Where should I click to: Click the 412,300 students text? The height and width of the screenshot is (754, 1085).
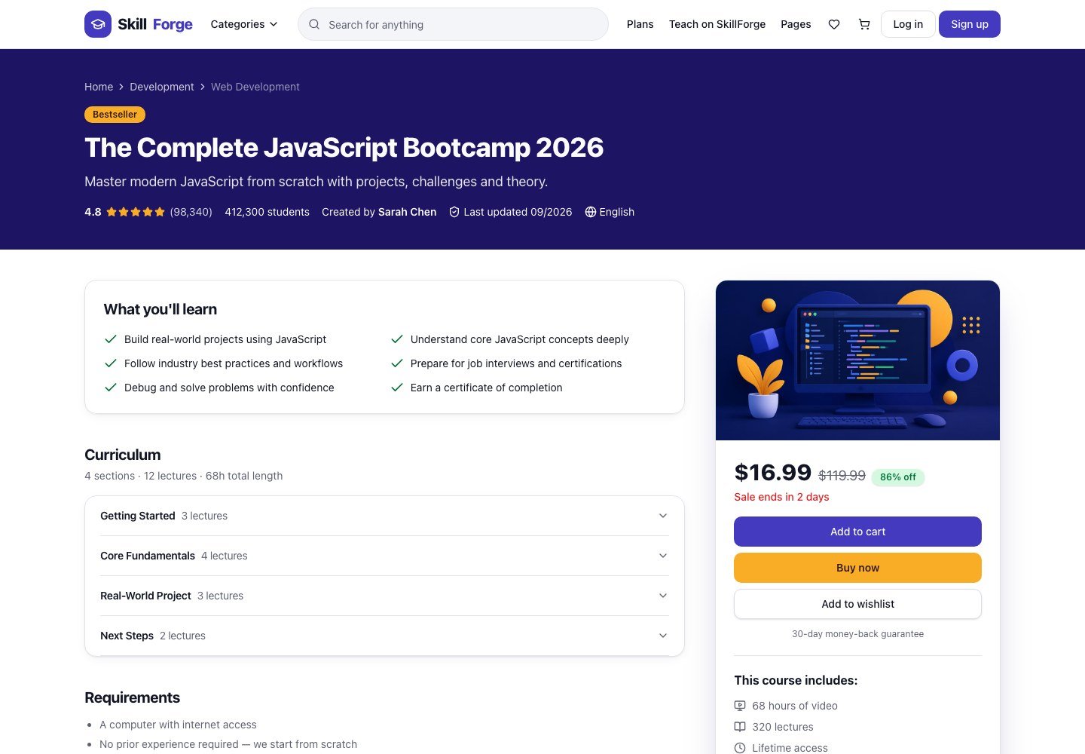[267, 212]
